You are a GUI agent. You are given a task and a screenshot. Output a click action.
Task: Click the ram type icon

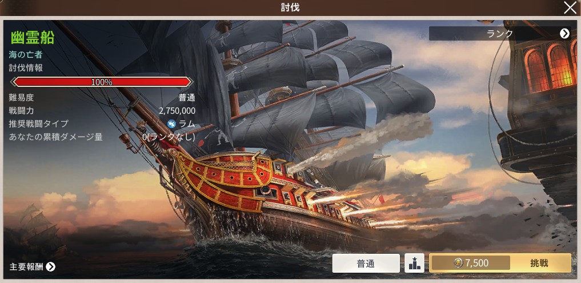171,123
